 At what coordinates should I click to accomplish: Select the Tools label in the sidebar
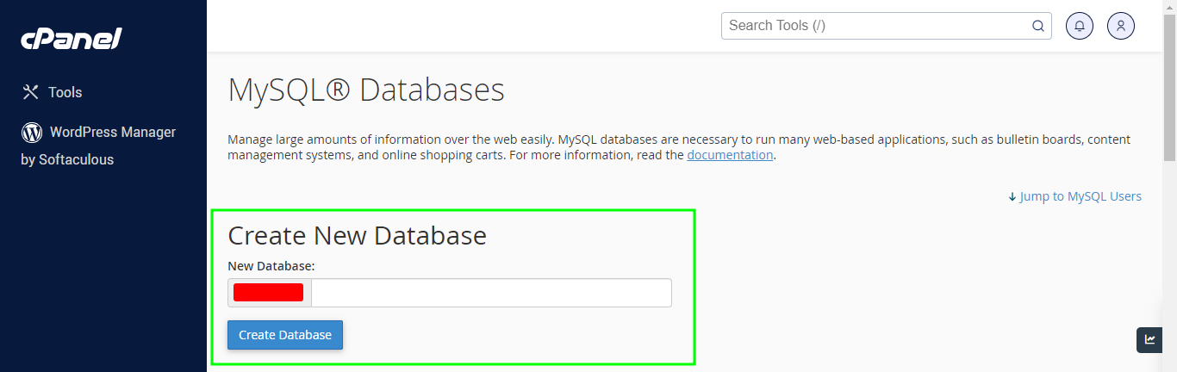coord(65,92)
